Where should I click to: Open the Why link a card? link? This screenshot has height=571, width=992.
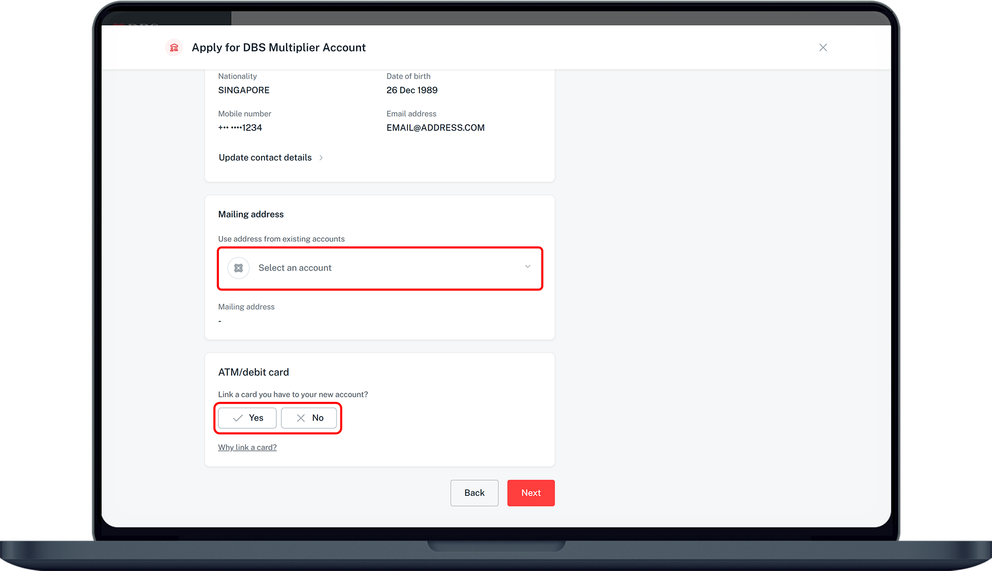pos(247,447)
